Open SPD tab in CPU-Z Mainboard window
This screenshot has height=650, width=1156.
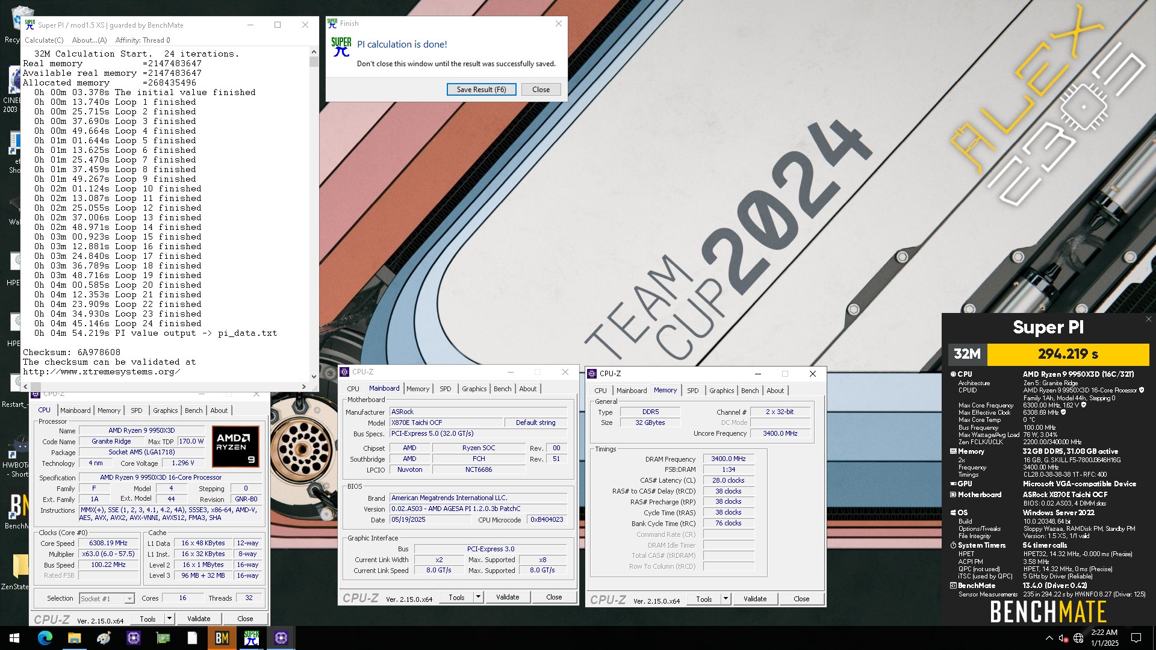click(x=446, y=389)
